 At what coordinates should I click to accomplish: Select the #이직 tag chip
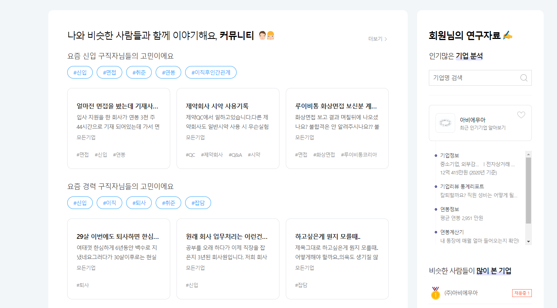coord(109,203)
